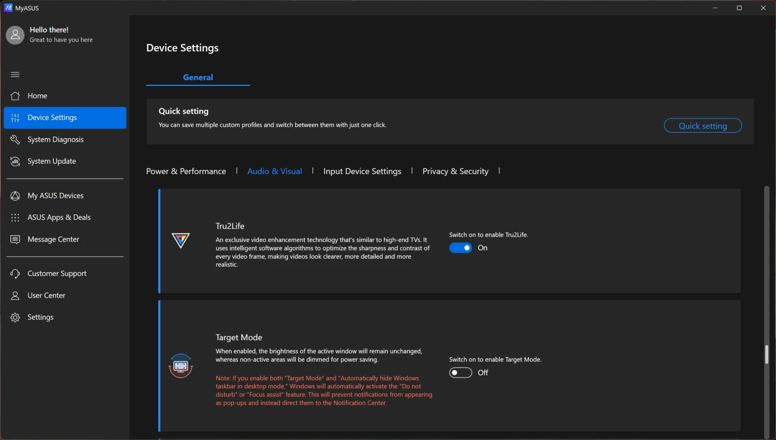The width and height of the screenshot is (776, 440).
Task: Open System Update page
Action: coord(65,161)
